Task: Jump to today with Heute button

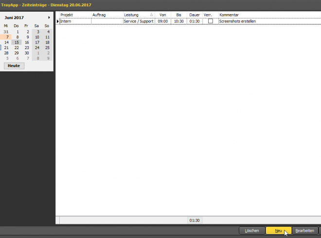Action: pyautogui.click(x=14, y=66)
